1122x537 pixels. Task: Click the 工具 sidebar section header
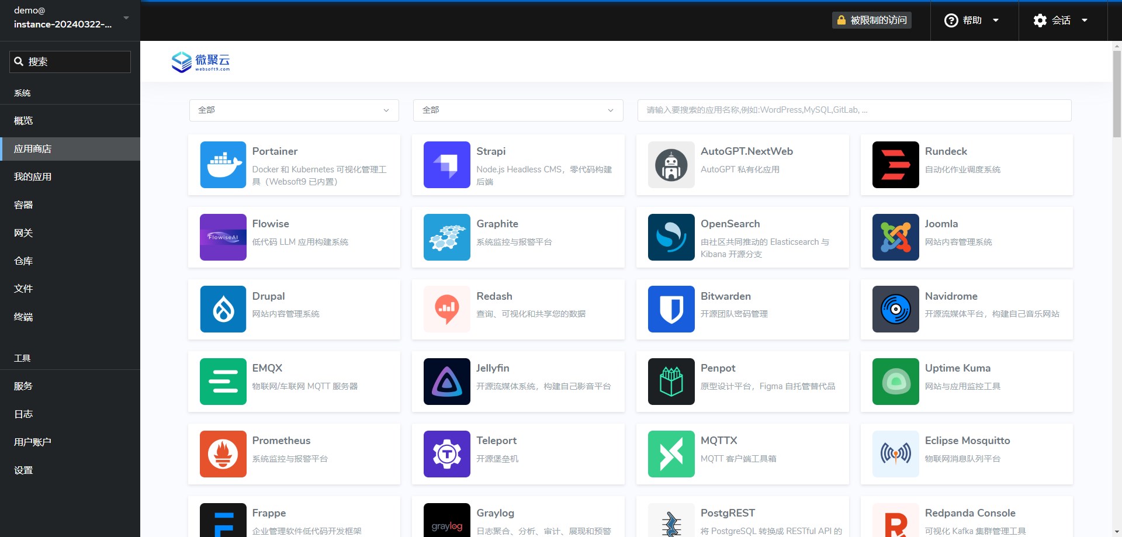[22, 358]
